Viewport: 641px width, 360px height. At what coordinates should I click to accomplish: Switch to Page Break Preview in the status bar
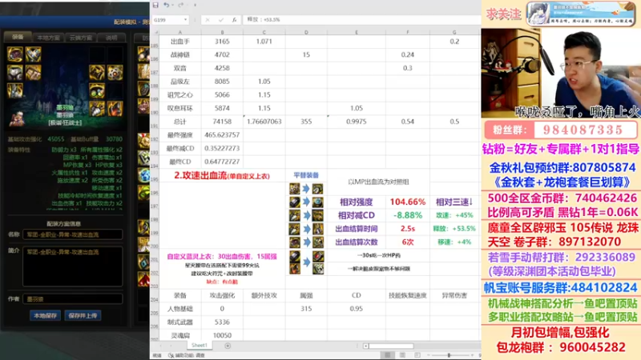point(417,355)
